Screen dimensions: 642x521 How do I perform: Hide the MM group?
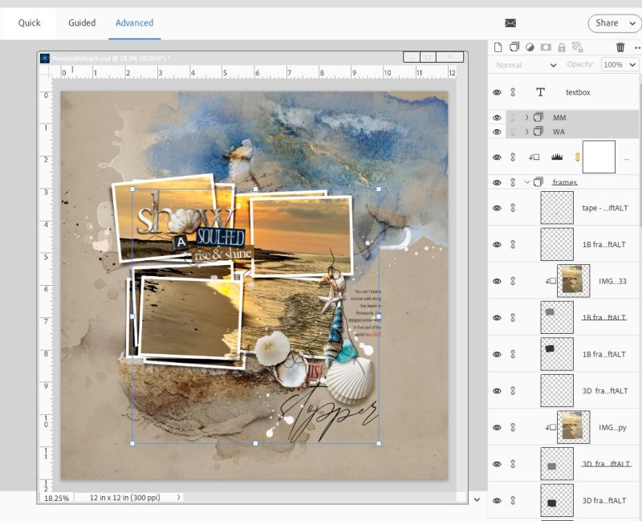point(497,118)
